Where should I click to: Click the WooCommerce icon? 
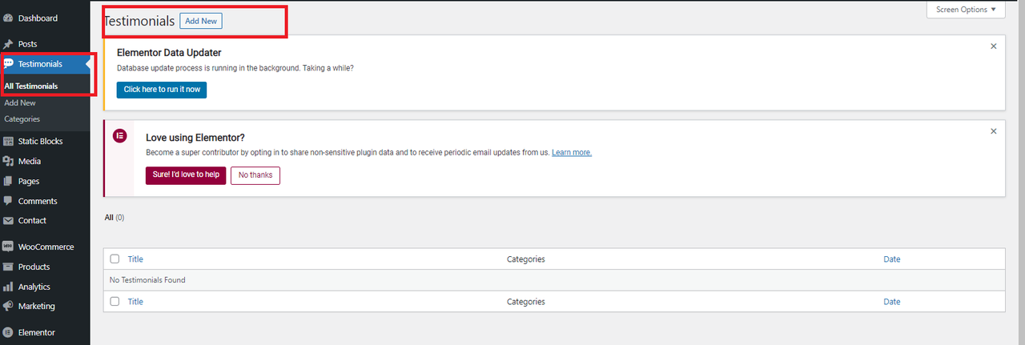(x=8, y=247)
